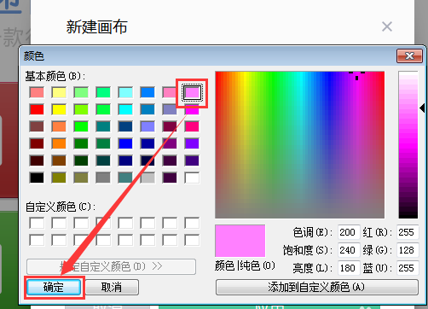Screen dimensions: 428x309
Task: Click 添加到自定义颜色 (A) button
Action: click(317, 288)
